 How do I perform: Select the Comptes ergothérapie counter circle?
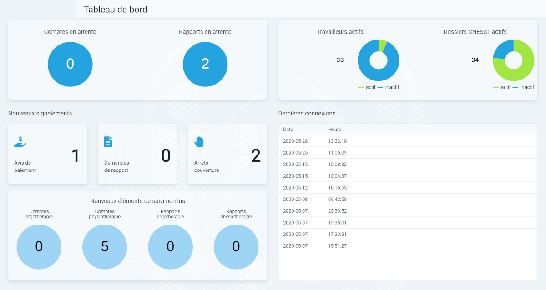[39, 247]
